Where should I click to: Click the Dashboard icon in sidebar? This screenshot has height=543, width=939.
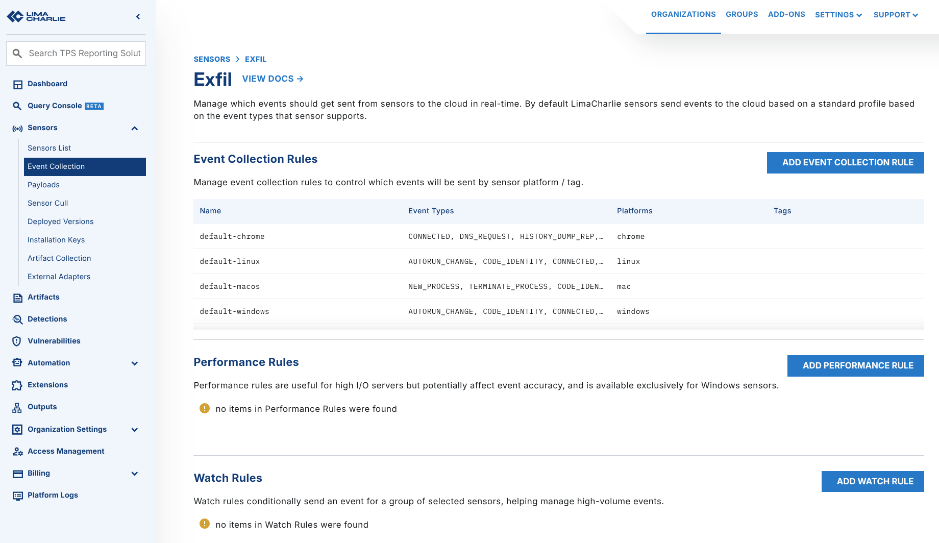click(17, 84)
